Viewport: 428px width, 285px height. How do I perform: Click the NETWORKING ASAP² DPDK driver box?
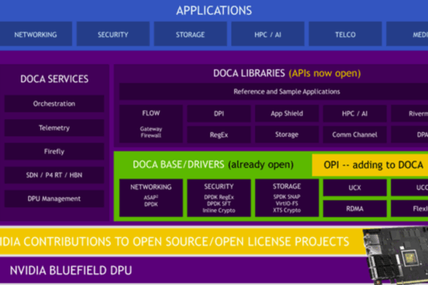coord(151,198)
